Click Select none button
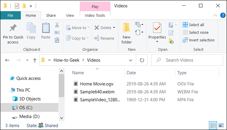The image size is (227, 130). 196,32
